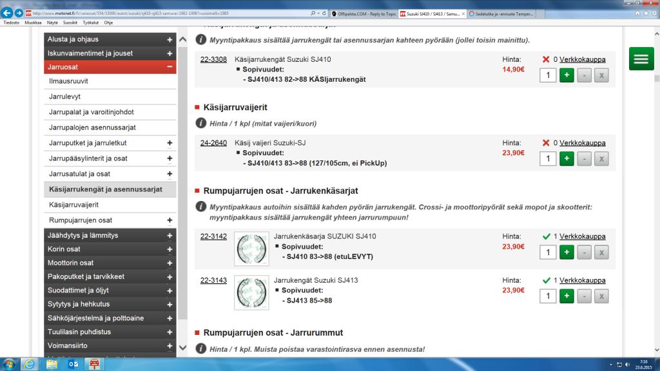Viewport: 660px width, 371px height.
Task: Click the info icon under Jarrurummut heading
Action: point(201,348)
